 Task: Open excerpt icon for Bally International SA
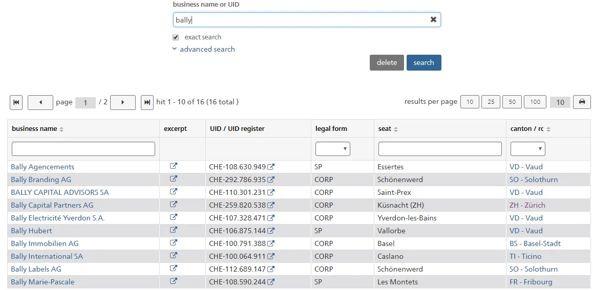(x=173, y=256)
